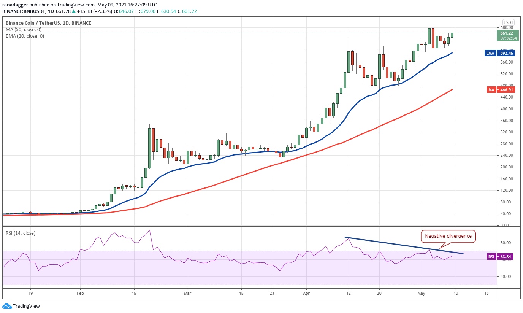
Task: Click the 120.00 price axis label
Action: 507,191
